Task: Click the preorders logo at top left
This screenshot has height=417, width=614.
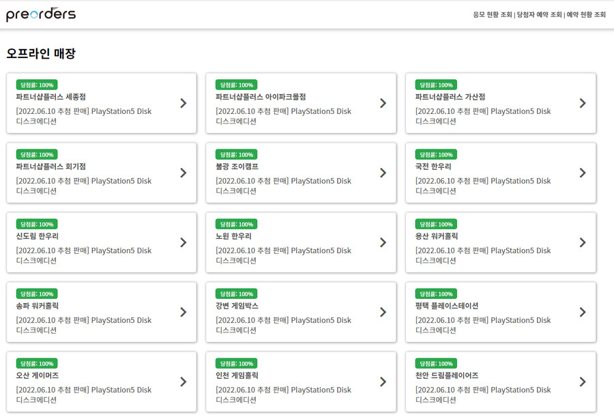Action: click(x=40, y=14)
